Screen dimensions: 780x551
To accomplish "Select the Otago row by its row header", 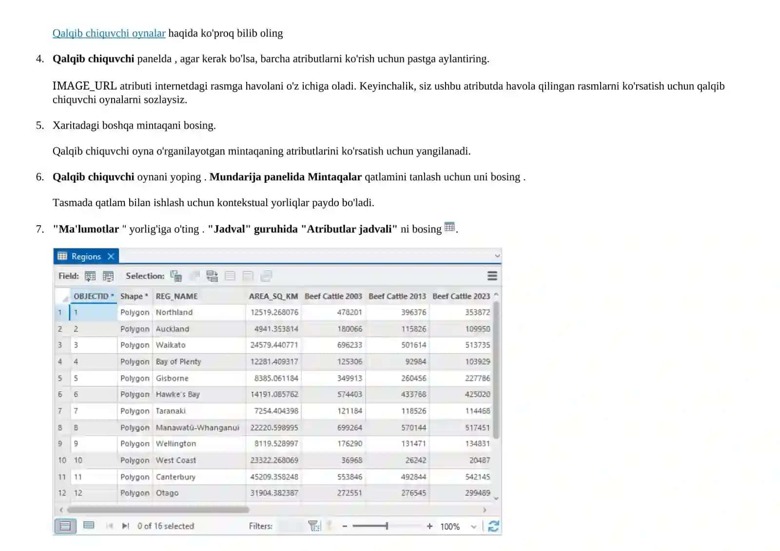I will click(62, 493).
